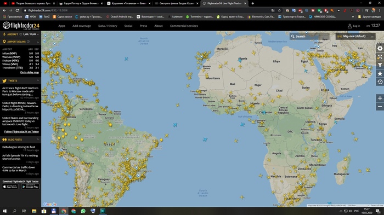
Task: Collapse the Blog Posts panel
Action: click(38, 140)
